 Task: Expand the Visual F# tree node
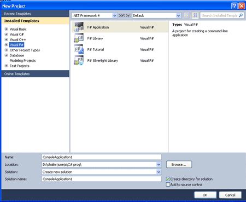tap(6, 45)
